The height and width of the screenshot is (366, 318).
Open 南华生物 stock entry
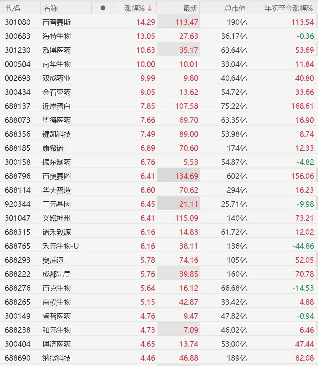pos(56,64)
